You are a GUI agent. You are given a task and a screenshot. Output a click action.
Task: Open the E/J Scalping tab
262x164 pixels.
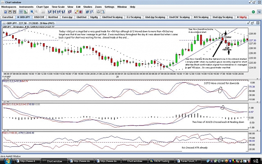pos(134,17)
